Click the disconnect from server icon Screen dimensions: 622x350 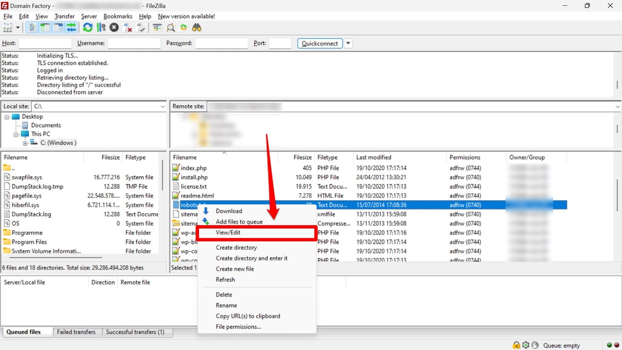[128, 28]
